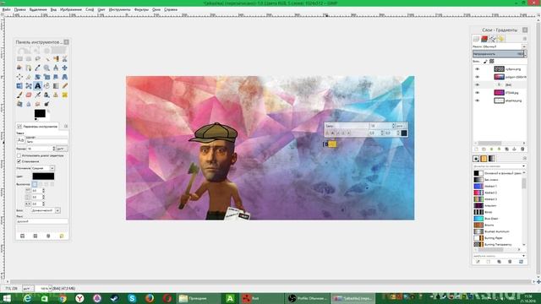Switch to the Paths tab

pos(493,39)
